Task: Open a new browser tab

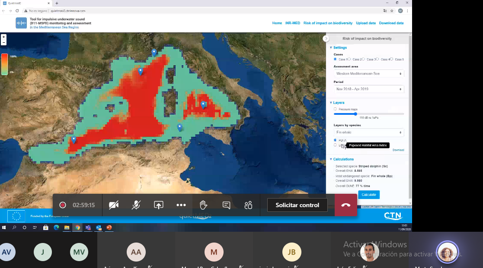Action: [x=57, y=3]
